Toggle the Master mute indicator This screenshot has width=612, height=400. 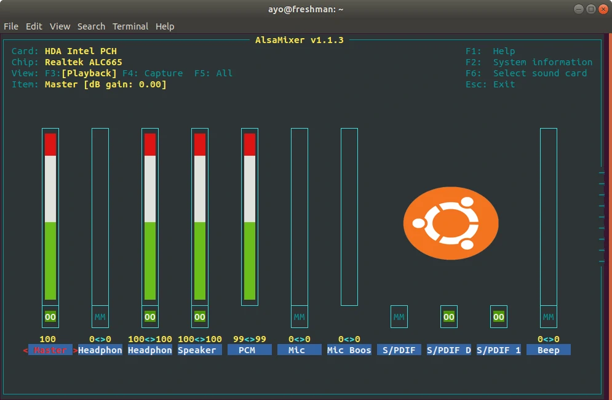[x=50, y=317]
